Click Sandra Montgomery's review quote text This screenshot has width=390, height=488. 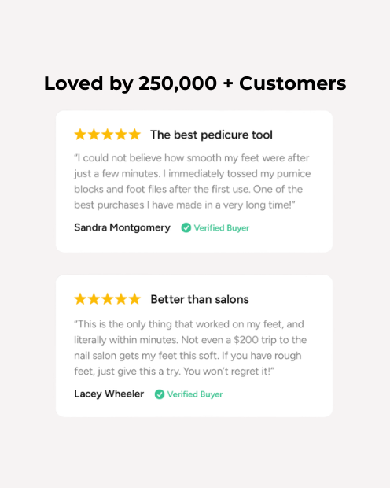coord(192,182)
